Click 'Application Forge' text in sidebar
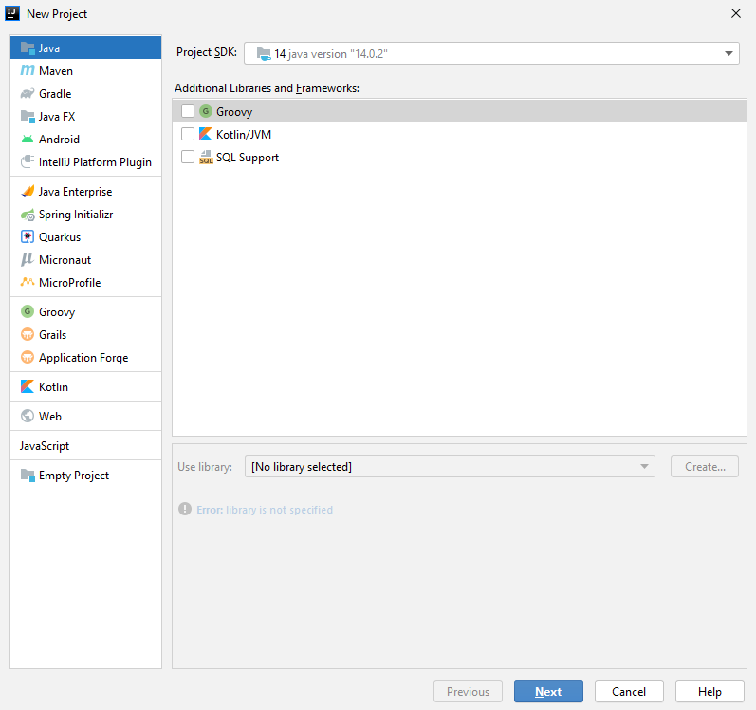 tap(83, 358)
